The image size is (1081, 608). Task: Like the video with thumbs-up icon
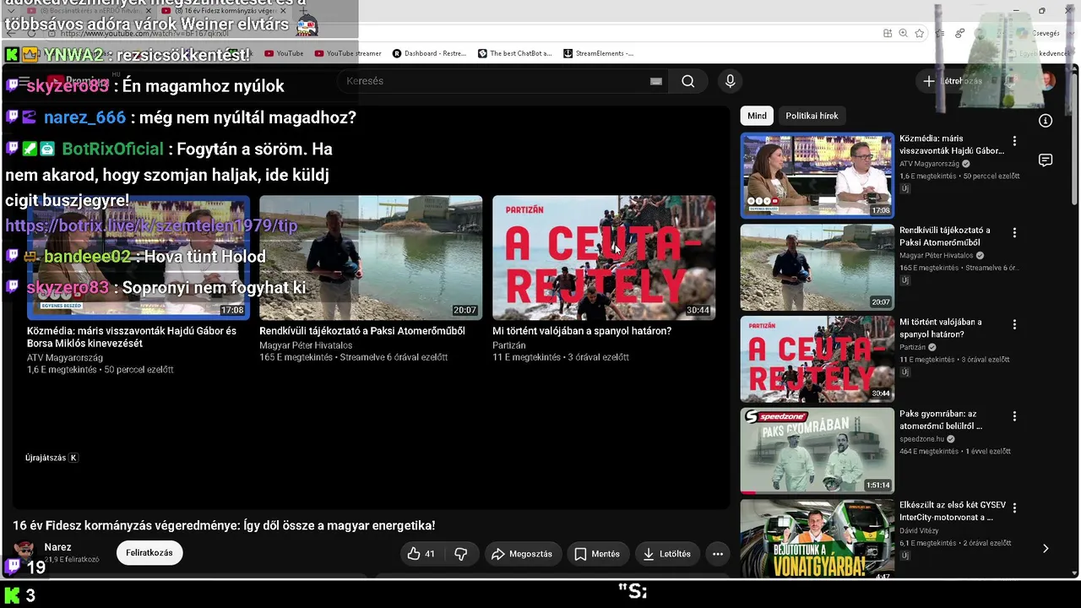coord(421,554)
